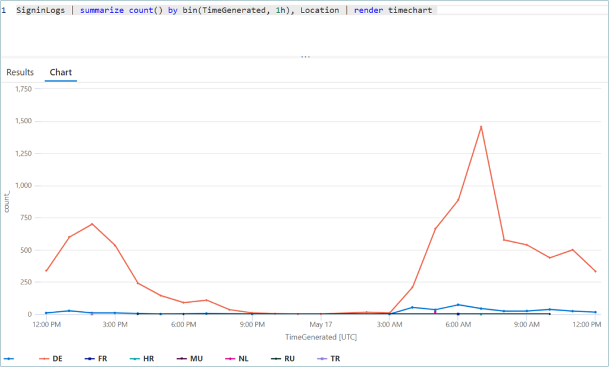
Task: Click the TimeGenerated [UTC] axis title
Action: [x=321, y=337]
